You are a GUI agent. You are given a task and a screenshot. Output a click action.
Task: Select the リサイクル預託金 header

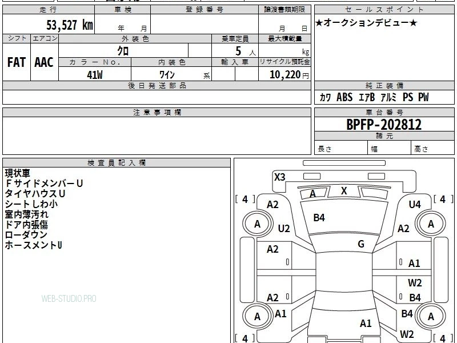284,62
